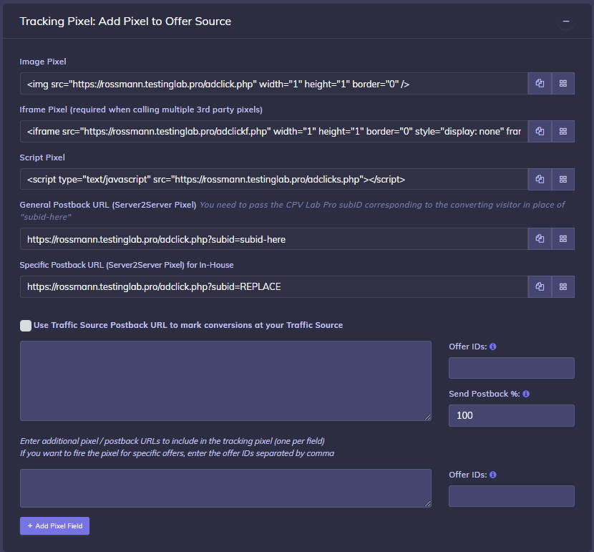Image resolution: width=594 pixels, height=552 pixels.
Task: Focus the Script Pixel code field
Action: tap(274, 179)
